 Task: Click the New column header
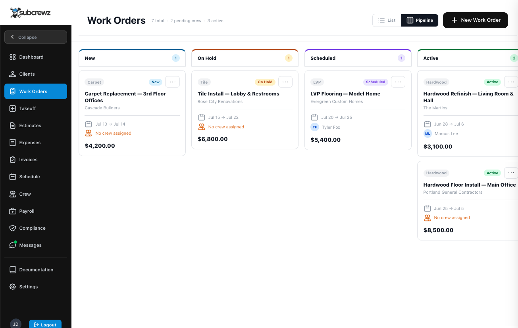132,58
